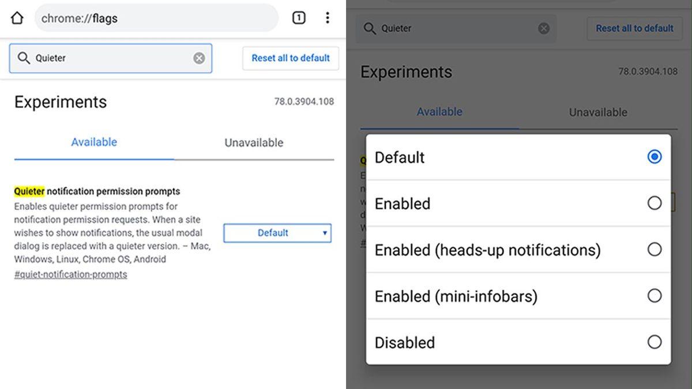
Task: Click the magnifying glass in the search flags field
Action: point(24,58)
